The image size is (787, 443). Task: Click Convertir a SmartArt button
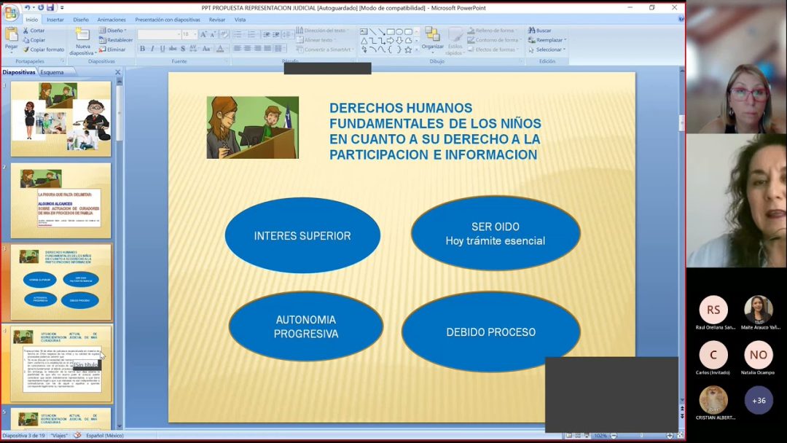point(325,50)
